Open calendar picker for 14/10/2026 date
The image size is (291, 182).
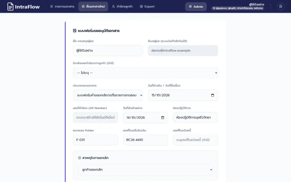pos(162,118)
